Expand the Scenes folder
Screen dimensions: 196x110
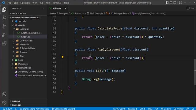click(28, 52)
